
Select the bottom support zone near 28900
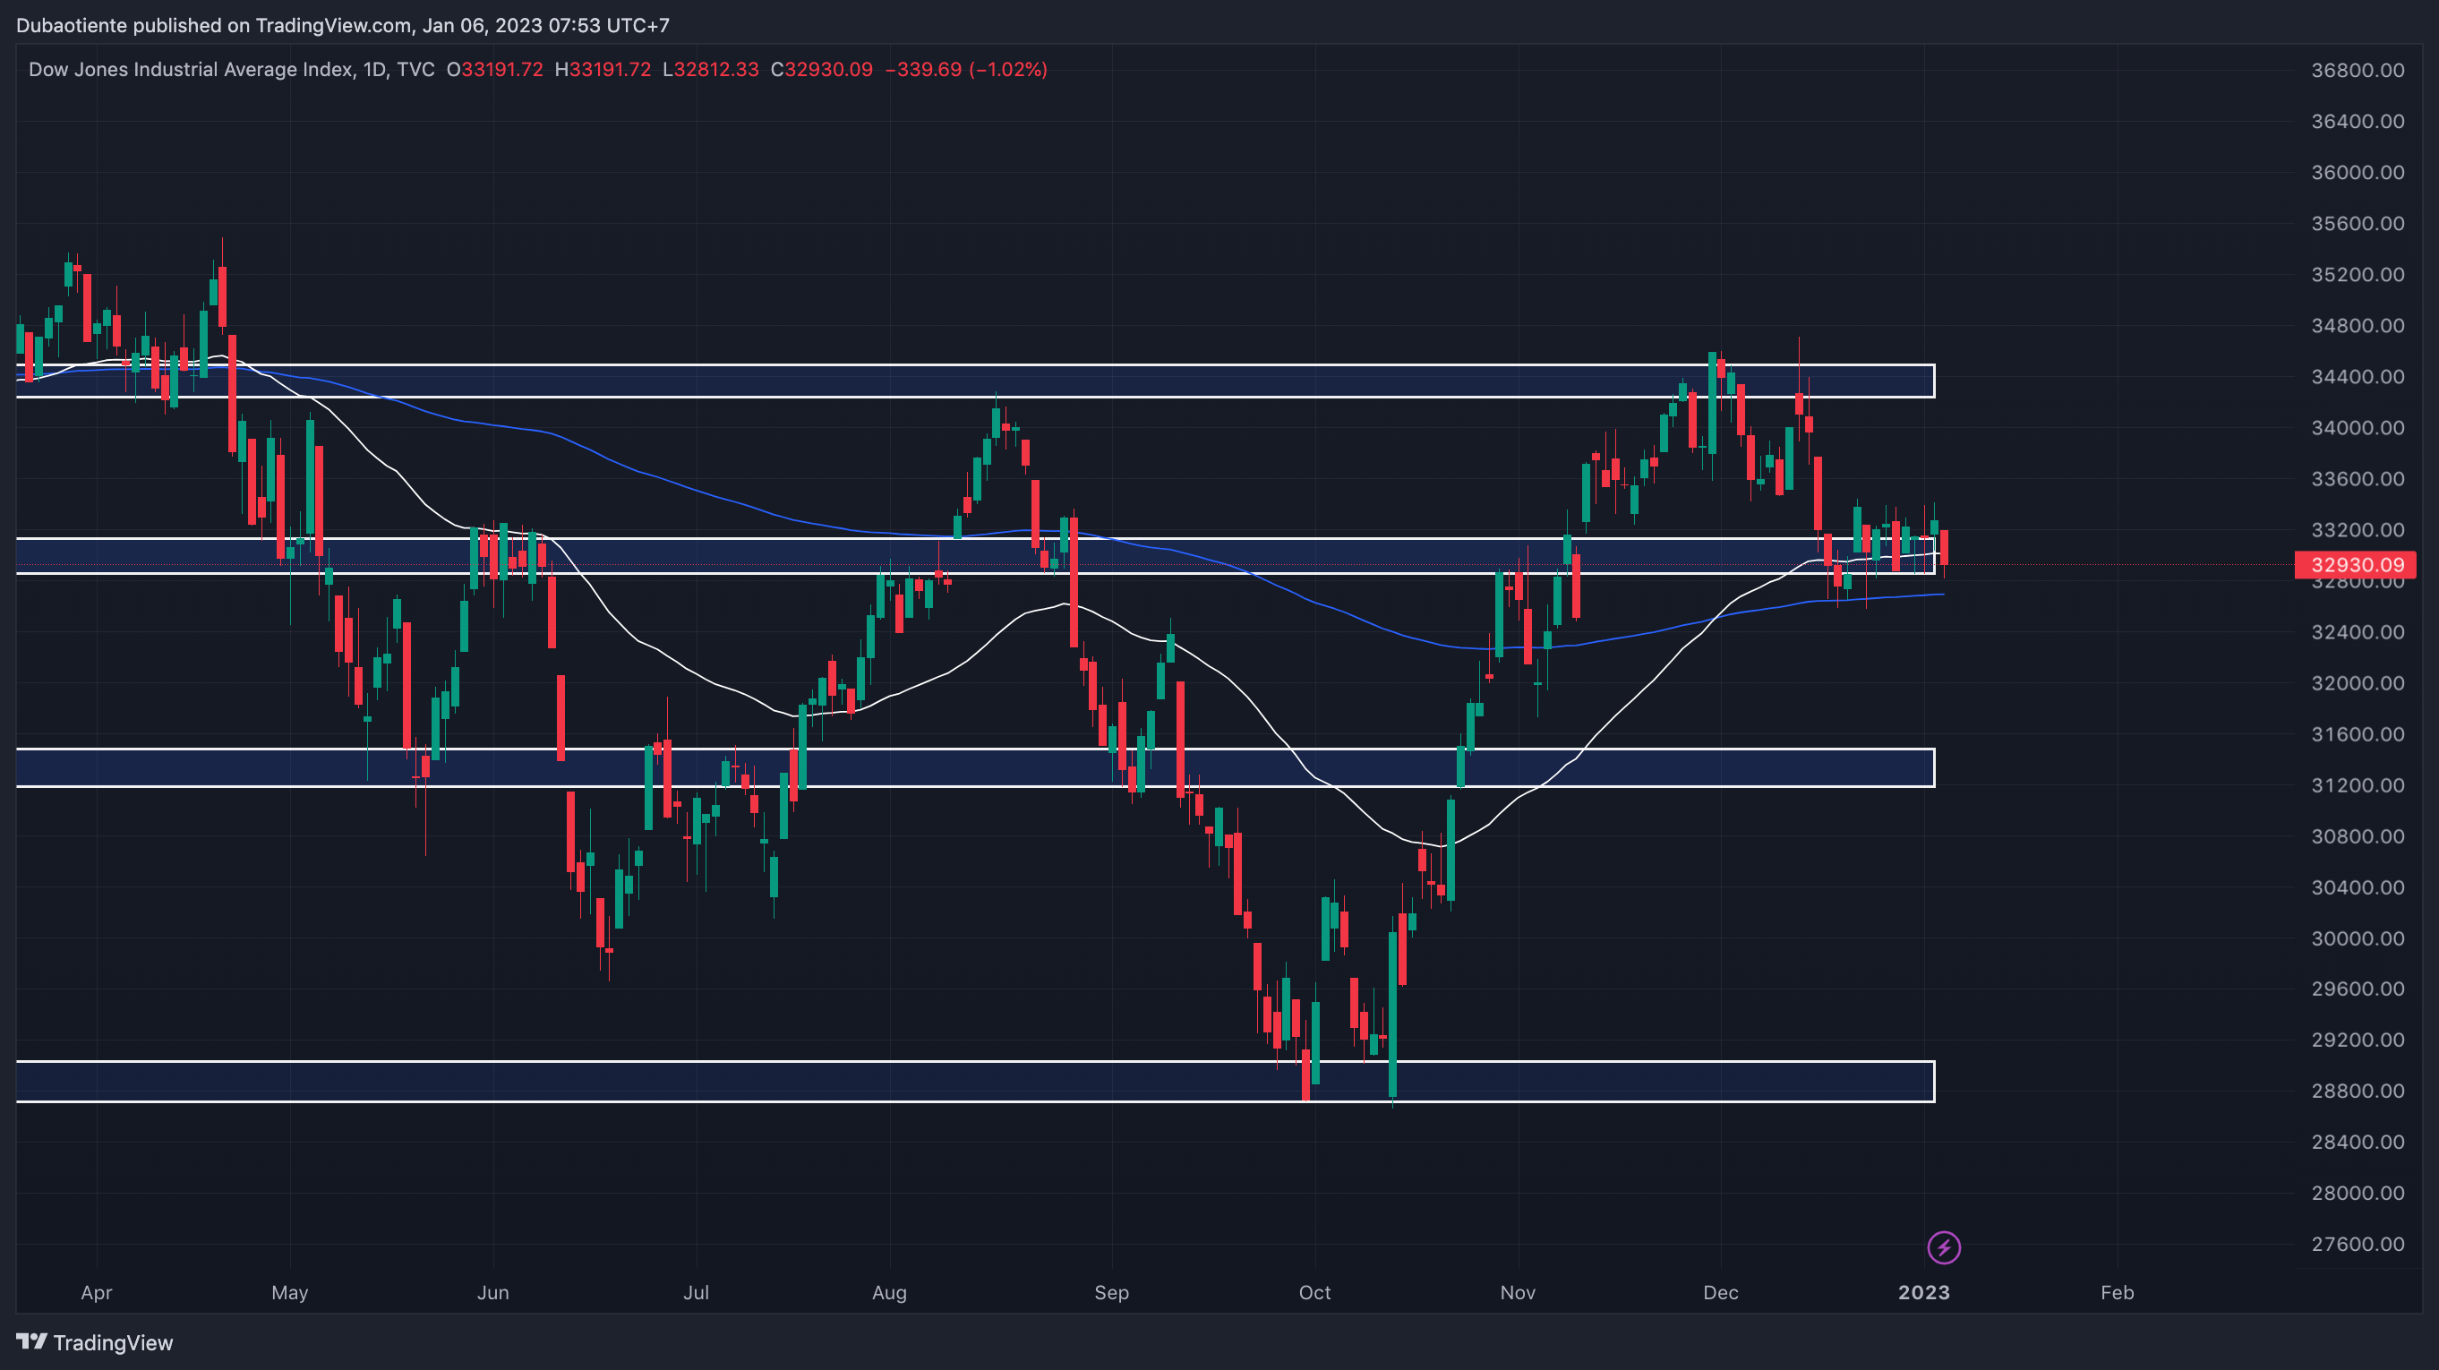tap(976, 1082)
